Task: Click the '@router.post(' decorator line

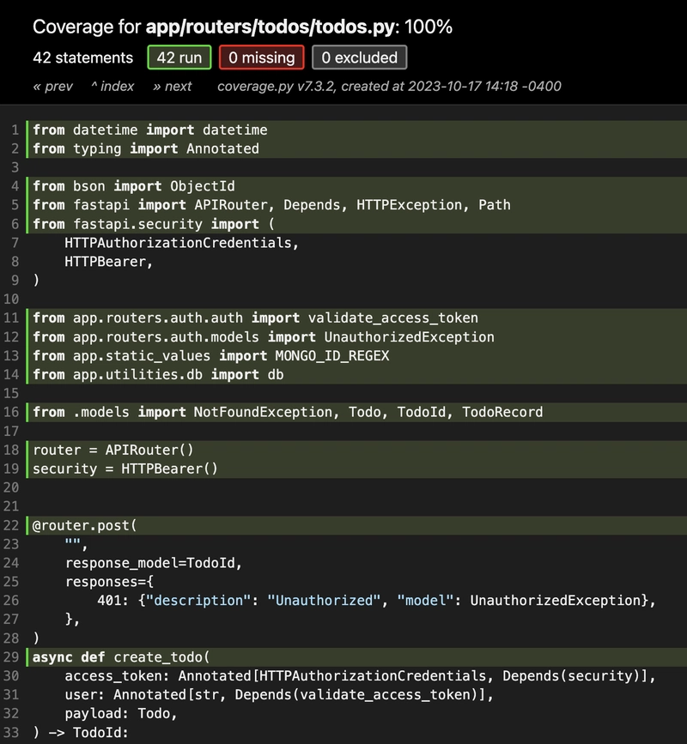Action: [x=84, y=525]
